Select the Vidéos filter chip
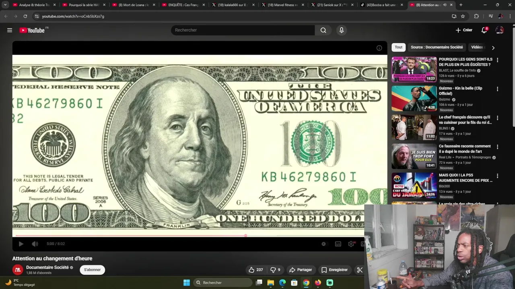Viewport: 515px width, 289px height. [477, 47]
